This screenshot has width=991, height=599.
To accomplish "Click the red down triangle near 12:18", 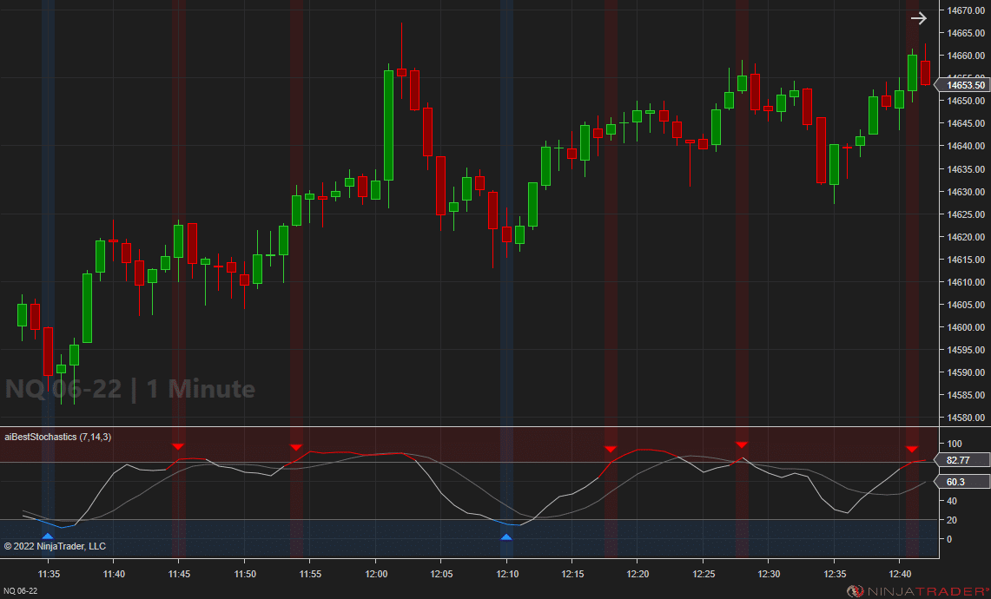I will (x=611, y=448).
